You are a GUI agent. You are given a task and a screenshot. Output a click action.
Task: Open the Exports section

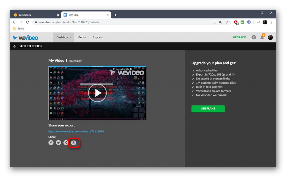[97, 37]
